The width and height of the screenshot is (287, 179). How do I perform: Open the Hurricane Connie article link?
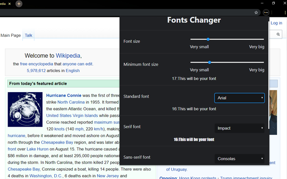64,95
